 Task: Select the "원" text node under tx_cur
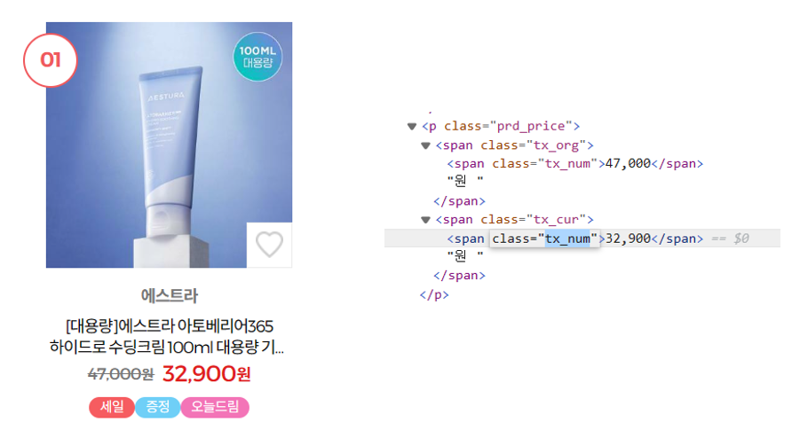click(465, 256)
